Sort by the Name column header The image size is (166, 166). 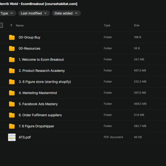coord(20,26)
